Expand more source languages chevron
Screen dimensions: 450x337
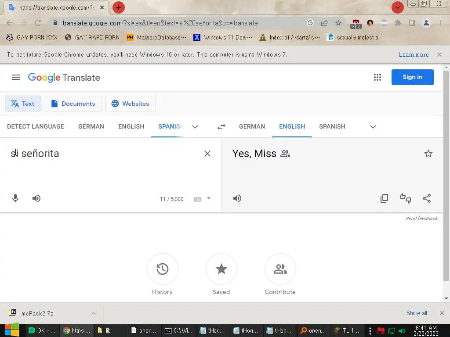click(x=195, y=127)
